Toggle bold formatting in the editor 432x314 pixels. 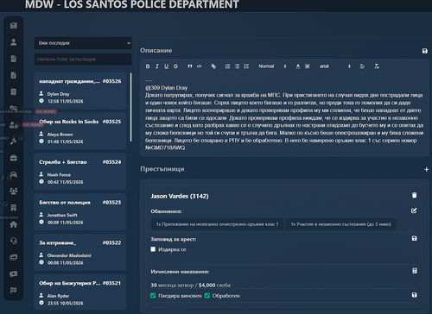point(148,66)
